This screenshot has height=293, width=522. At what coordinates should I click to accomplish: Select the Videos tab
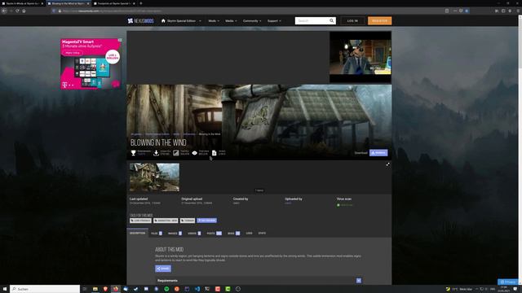point(194,234)
